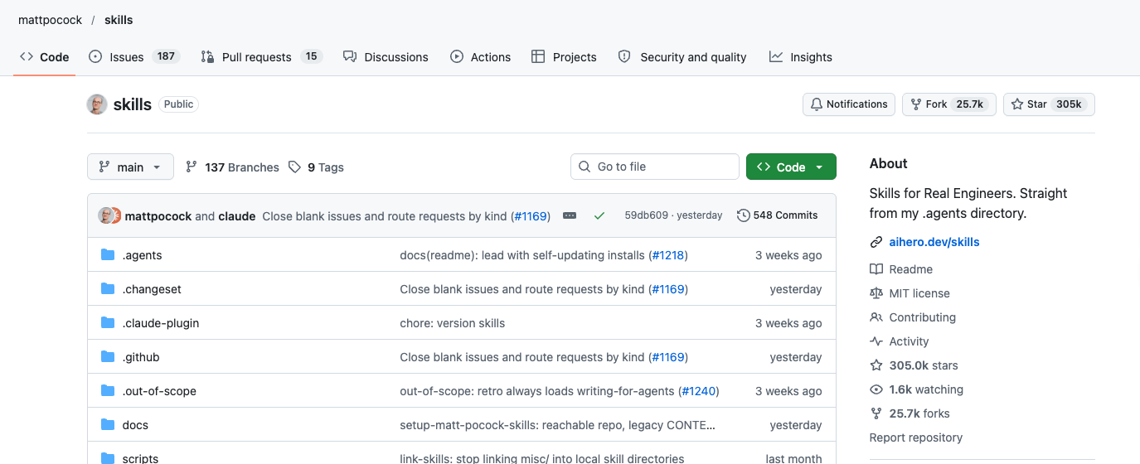The height and width of the screenshot is (464, 1140).
Task: Click the skills repository title heading
Action: 133,104
